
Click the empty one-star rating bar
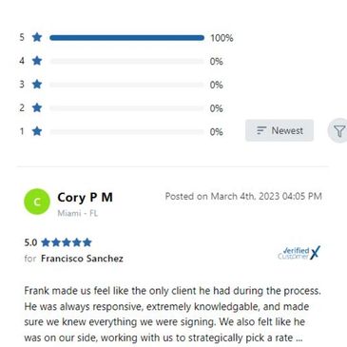click(126, 131)
